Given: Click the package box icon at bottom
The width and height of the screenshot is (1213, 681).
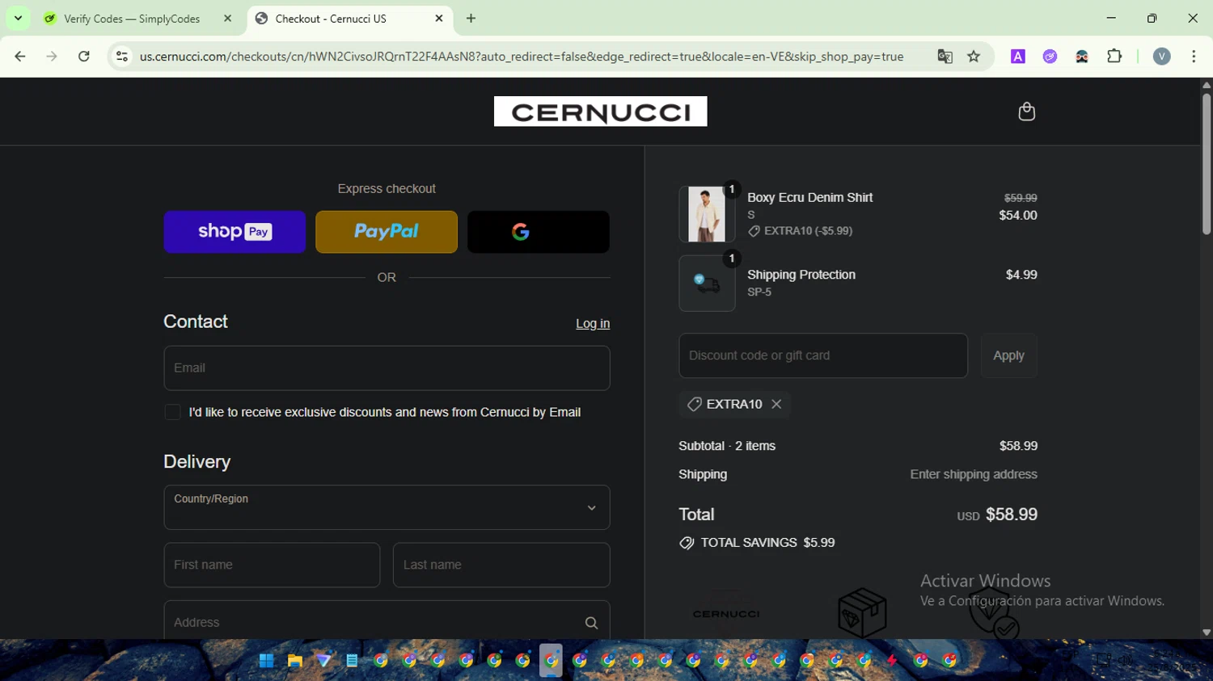Looking at the screenshot, I should coord(862,612).
